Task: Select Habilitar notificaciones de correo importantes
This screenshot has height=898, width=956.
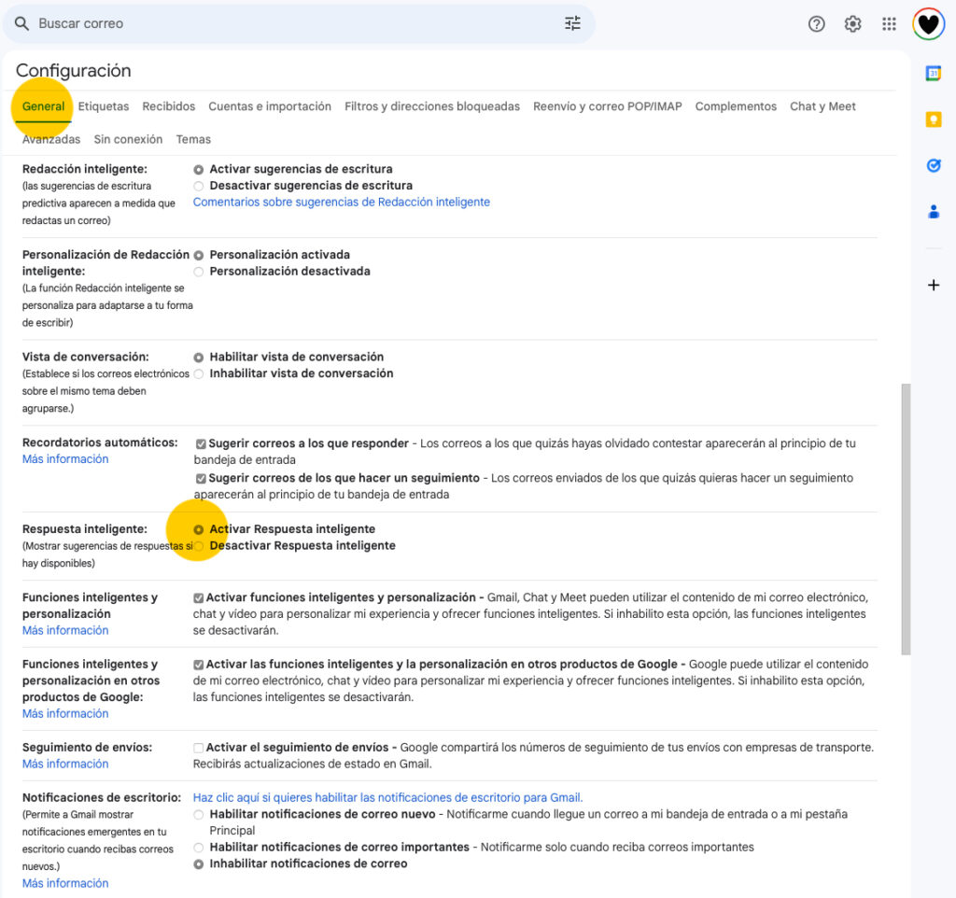Action: tap(198, 848)
